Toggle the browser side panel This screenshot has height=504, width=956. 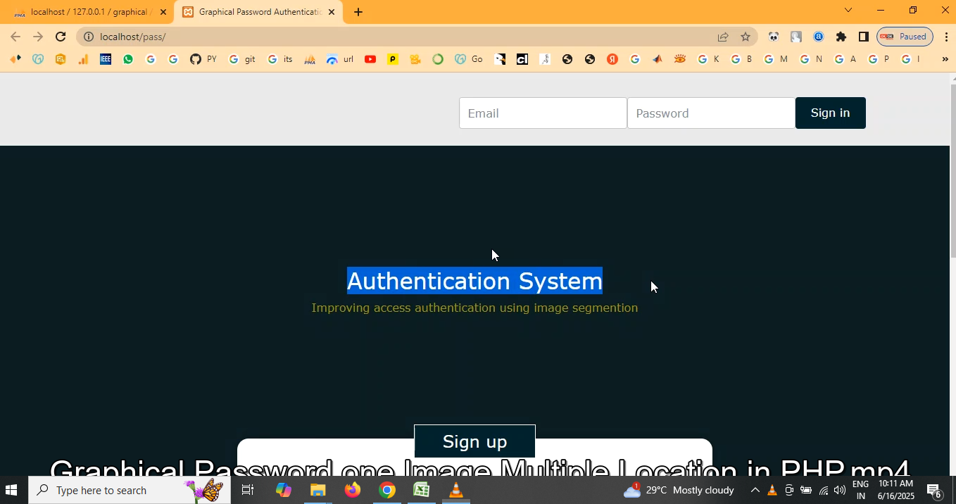pyautogui.click(x=863, y=37)
